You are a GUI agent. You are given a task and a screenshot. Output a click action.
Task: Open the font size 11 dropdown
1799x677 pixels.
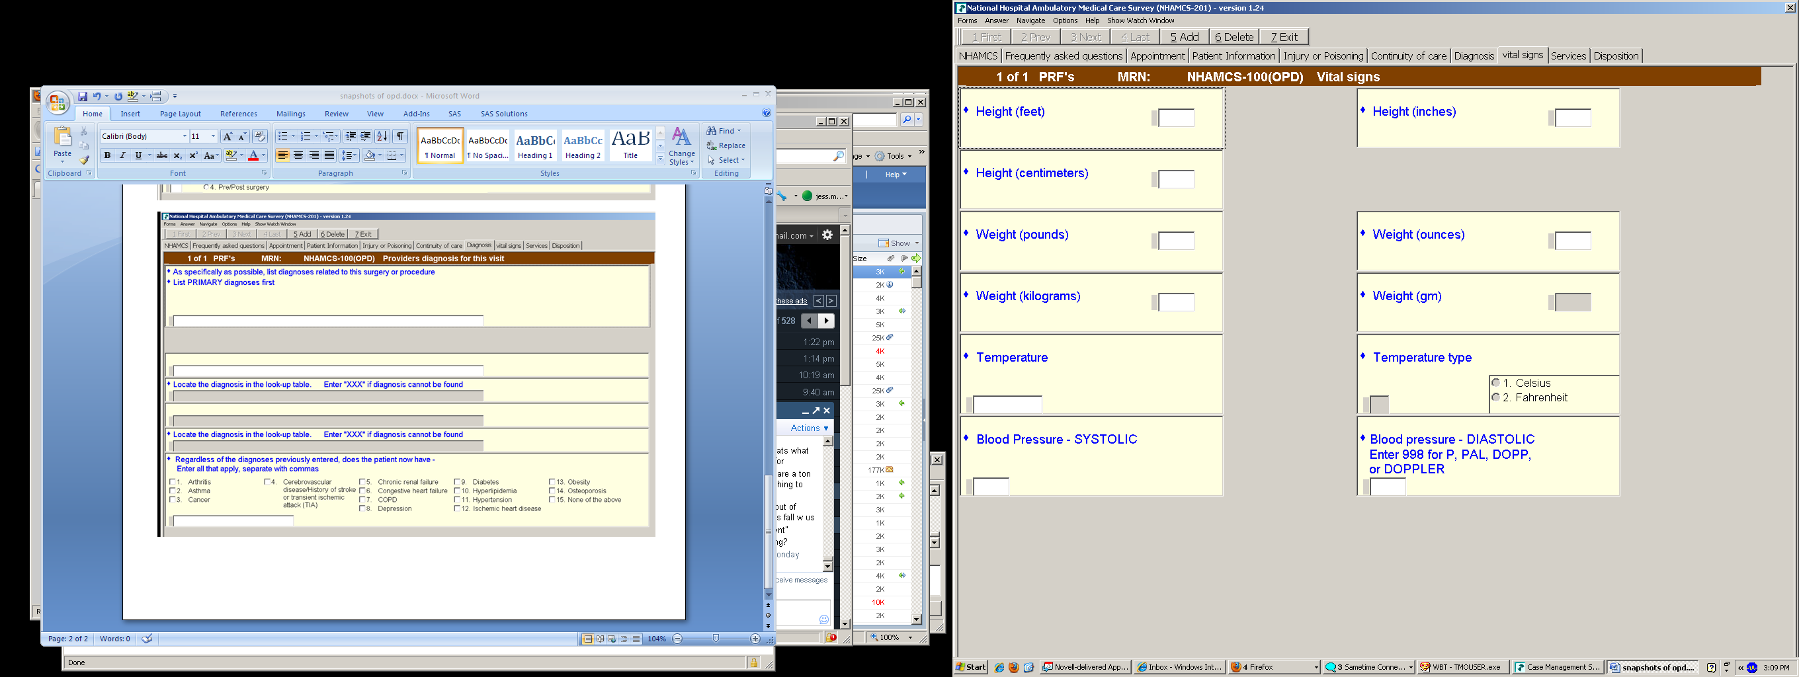(213, 136)
